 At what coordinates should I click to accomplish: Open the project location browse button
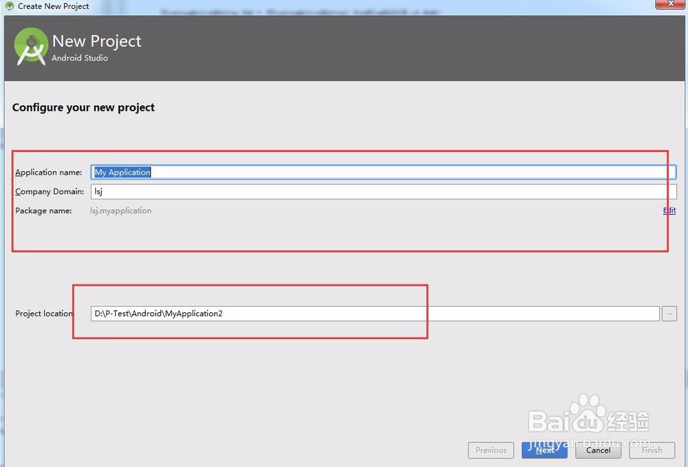click(x=669, y=314)
